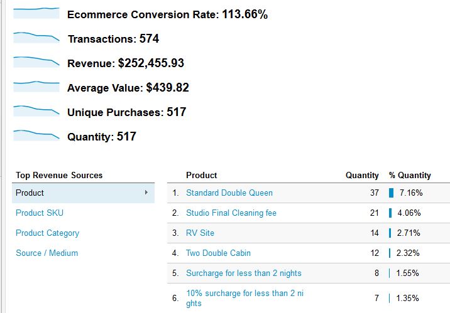450x313 pixels.
Task: Click the Average Value sparkline
Action: click(36, 86)
